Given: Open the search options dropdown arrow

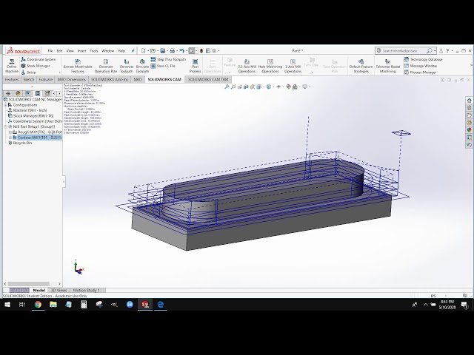Looking at the screenshot, I should click(x=435, y=51).
